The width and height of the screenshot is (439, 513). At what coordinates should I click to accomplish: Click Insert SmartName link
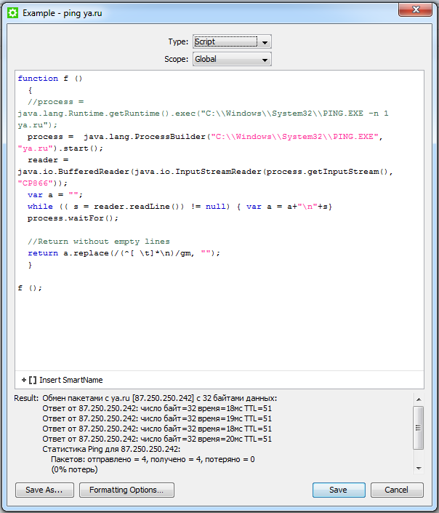[x=71, y=380]
